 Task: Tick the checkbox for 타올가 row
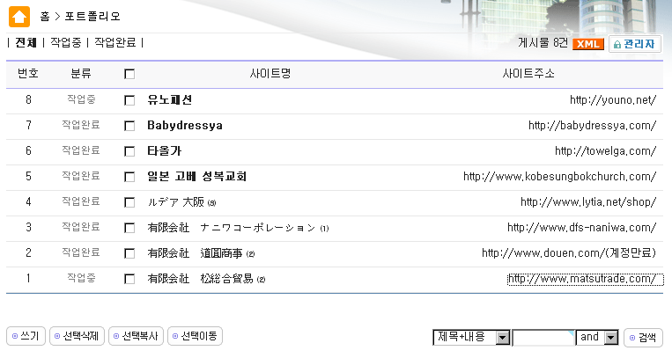(x=129, y=151)
